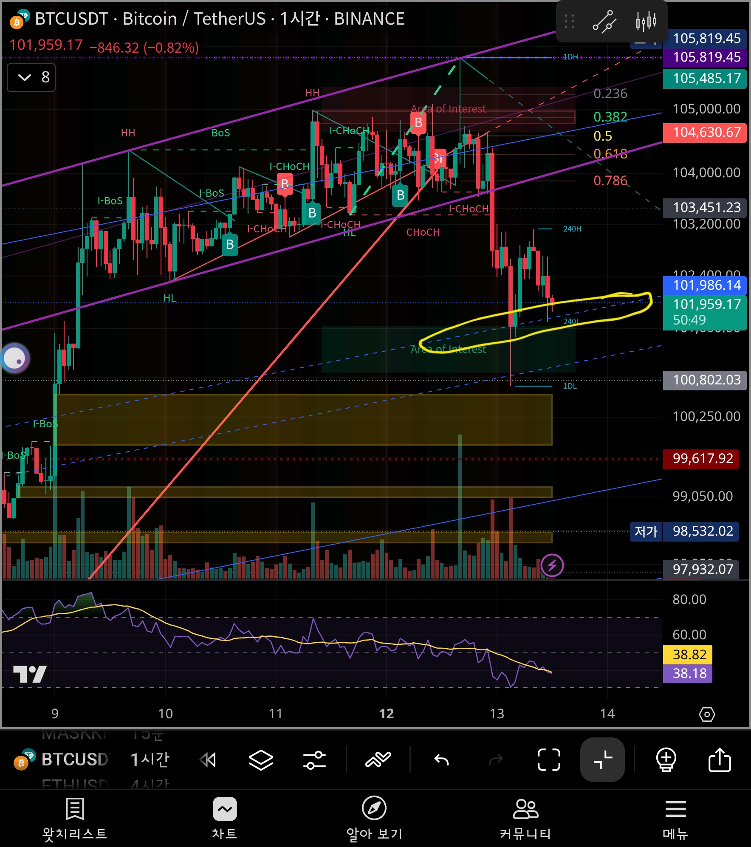Image resolution: width=751 pixels, height=847 pixels.
Task: Open the 왓치리스트 tab
Action: coord(75,818)
